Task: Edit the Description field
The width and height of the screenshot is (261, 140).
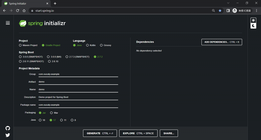Action: 78,97
